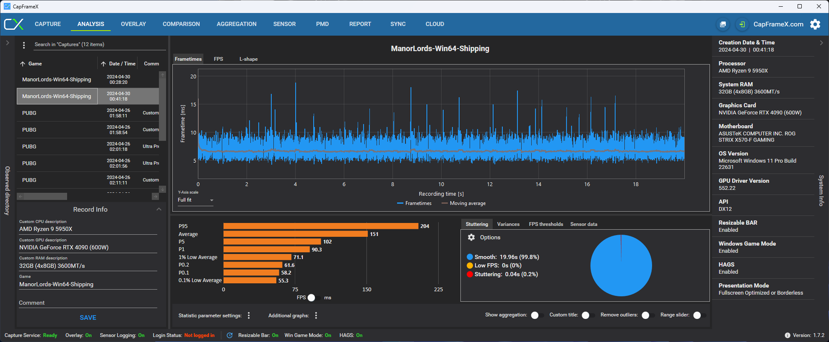Click the Not logged in status
This screenshot has width=829, height=342.
point(199,335)
